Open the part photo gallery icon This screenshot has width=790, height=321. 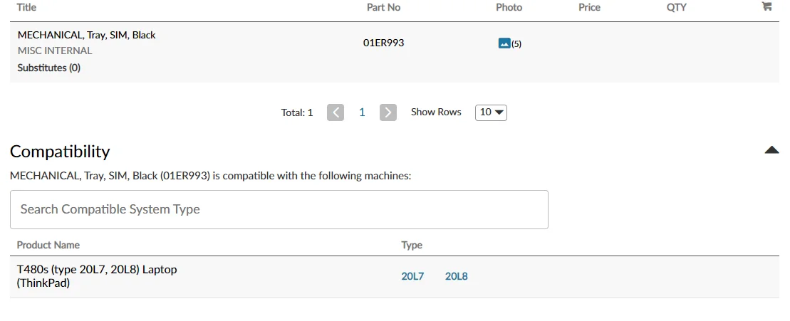(504, 43)
